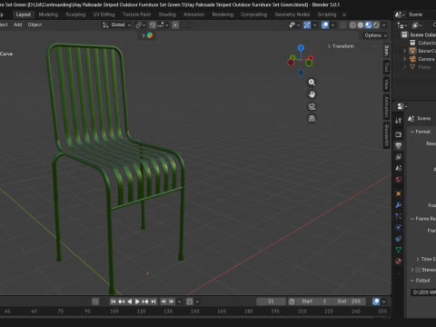Toggle proportional editing button
436x327 pixels.
175,25
